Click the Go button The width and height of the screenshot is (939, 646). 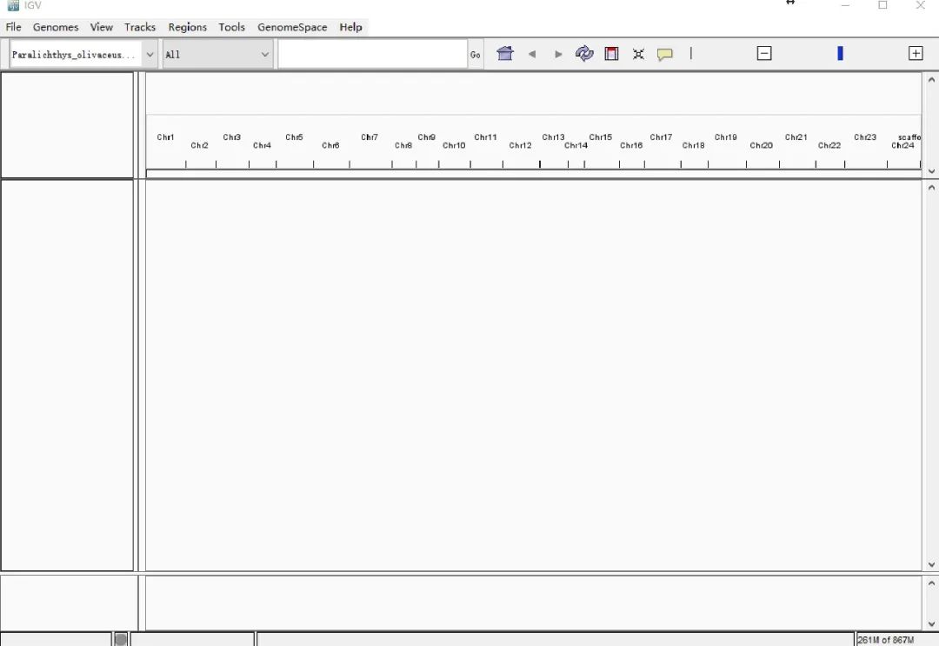pyautogui.click(x=476, y=55)
